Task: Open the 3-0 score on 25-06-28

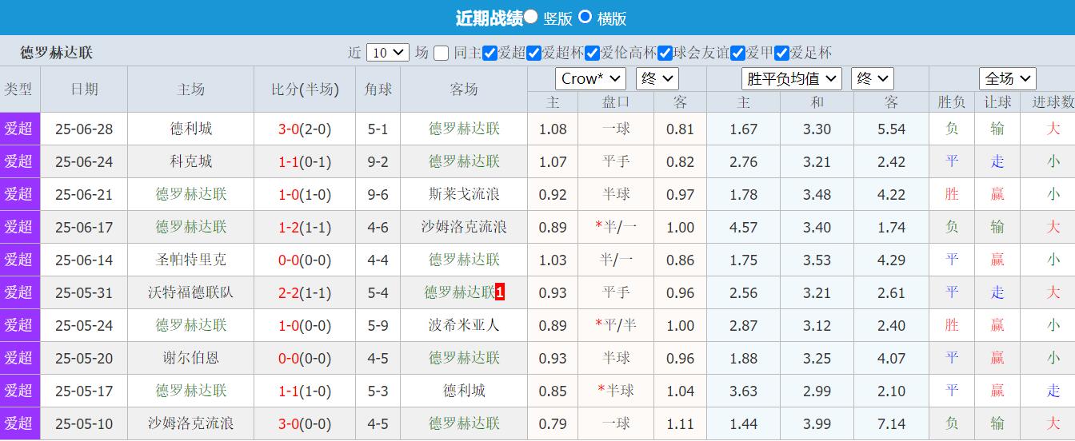Action: coord(288,129)
